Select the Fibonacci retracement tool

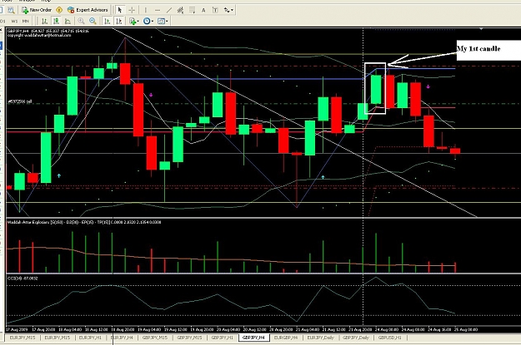tap(192, 10)
